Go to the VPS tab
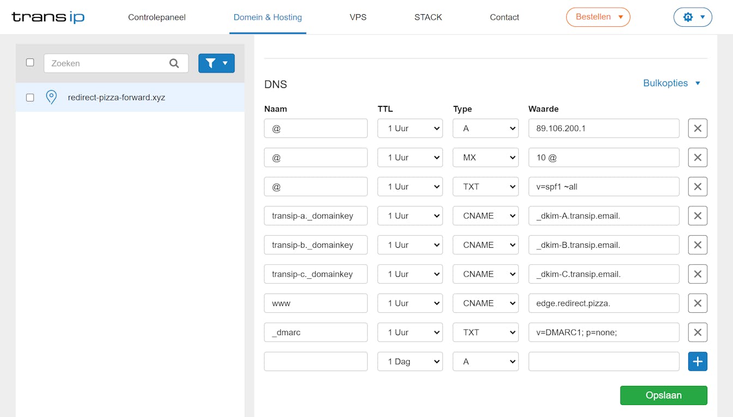Viewport: 733px width, 417px height. 358,17
